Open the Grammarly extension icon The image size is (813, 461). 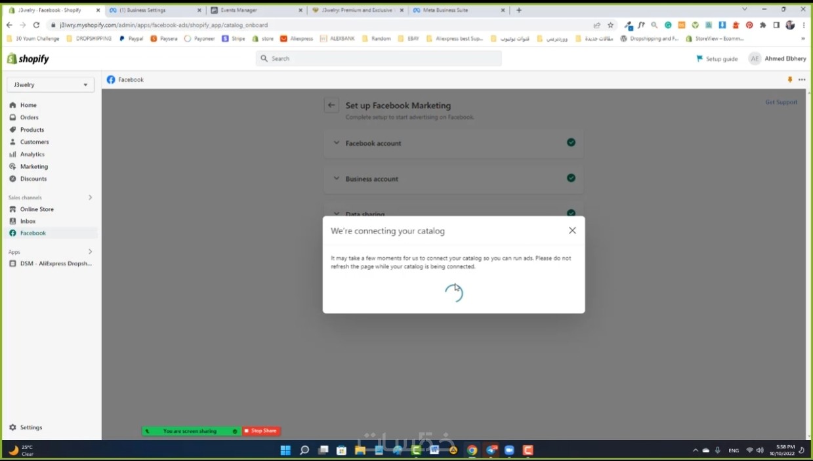pos(668,25)
